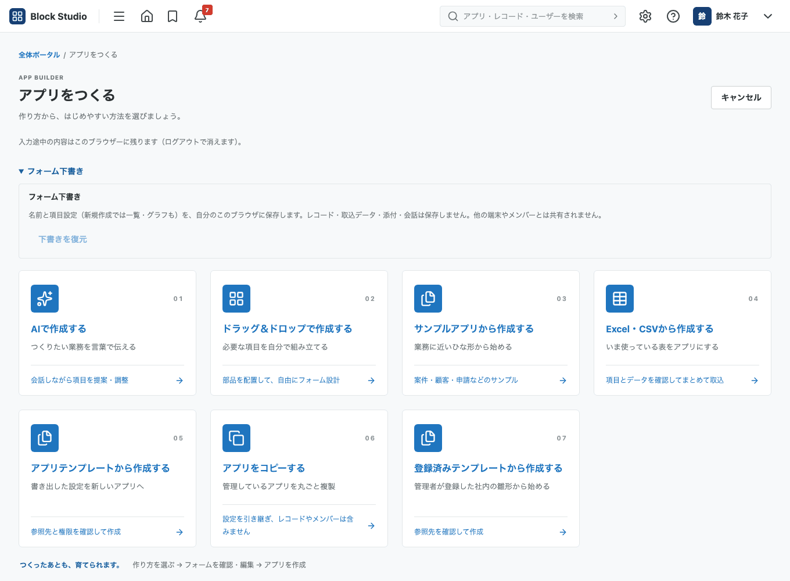Open the help question mark icon
Viewport: 790px width, 581px height.
coord(673,16)
